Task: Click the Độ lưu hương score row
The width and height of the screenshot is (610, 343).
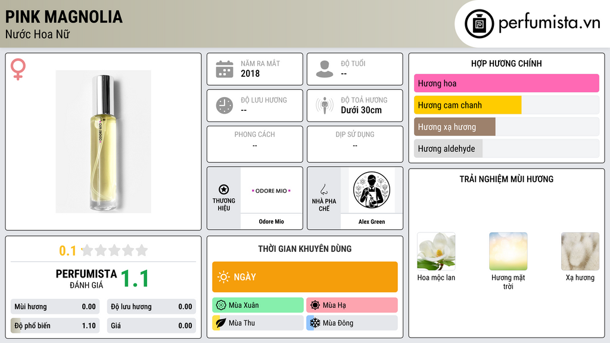Action: click(151, 307)
